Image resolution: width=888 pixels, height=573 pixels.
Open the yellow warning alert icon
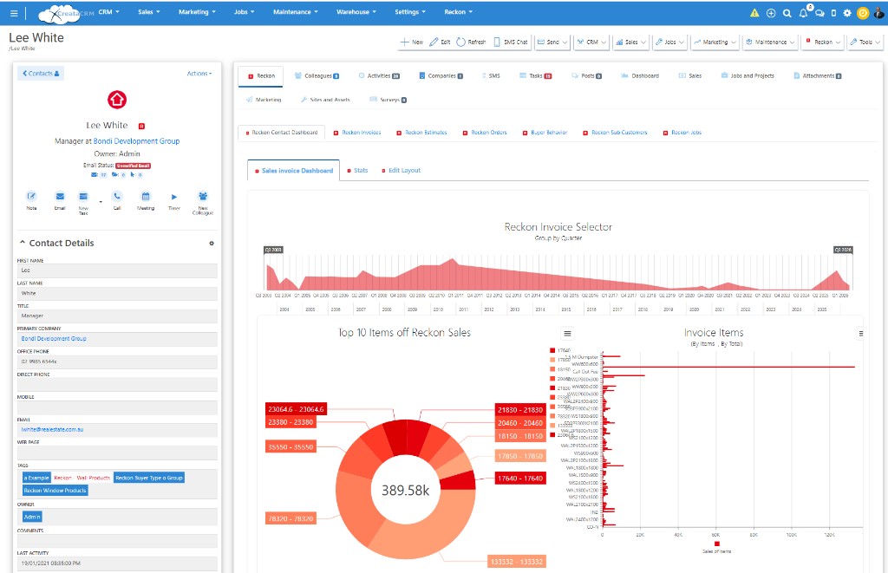(754, 13)
